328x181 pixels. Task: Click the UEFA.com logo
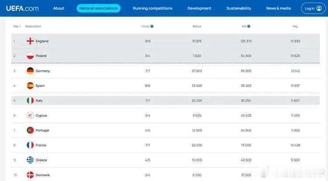click(x=22, y=8)
